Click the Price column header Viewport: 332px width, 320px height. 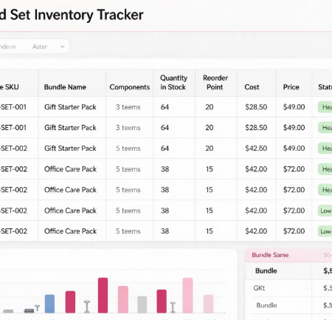291,87
